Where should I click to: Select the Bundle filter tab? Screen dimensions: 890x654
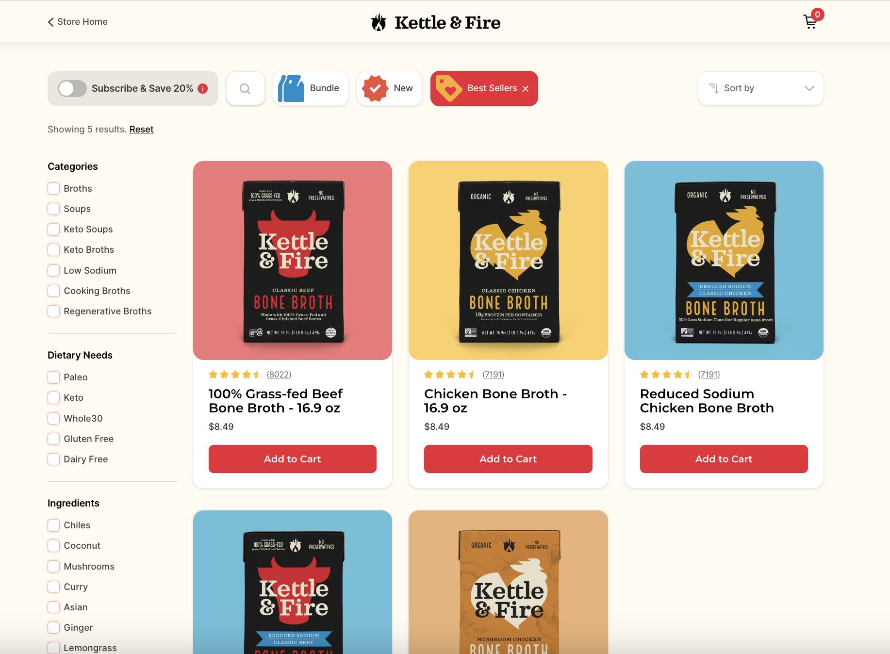pyautogui.click(x=311, y=88)
